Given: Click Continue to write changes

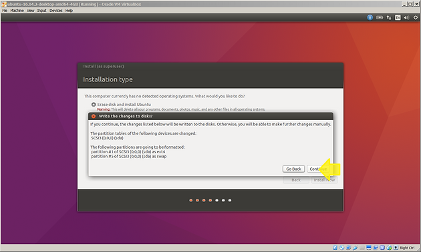Looking at the screenshot, I should pos(318,169).
